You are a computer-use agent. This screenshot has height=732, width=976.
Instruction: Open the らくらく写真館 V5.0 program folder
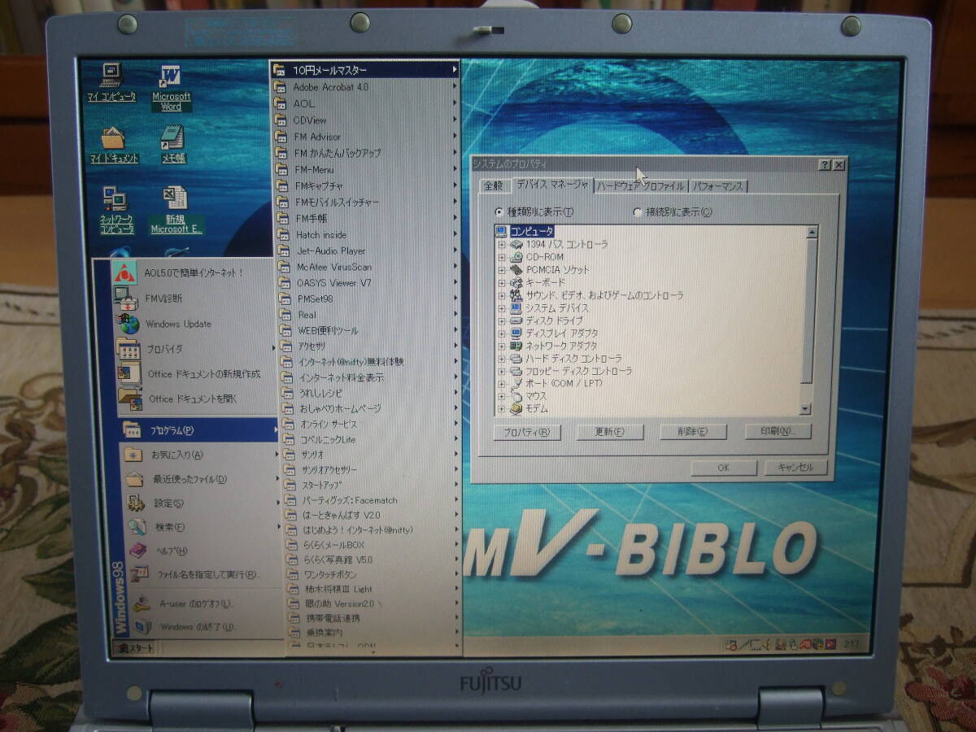[x=373, y=560]
